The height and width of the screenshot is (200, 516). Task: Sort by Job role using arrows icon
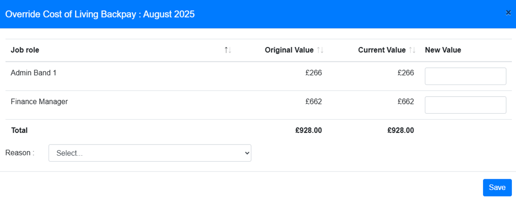[228, 50]
